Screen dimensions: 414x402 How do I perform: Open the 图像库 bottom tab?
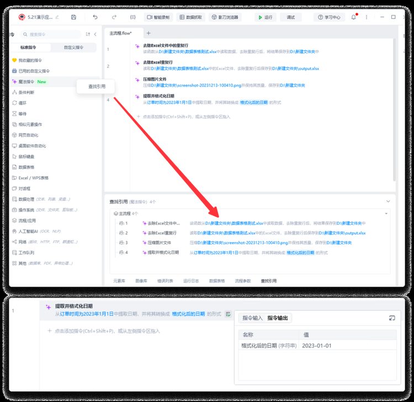coord(141,281)
